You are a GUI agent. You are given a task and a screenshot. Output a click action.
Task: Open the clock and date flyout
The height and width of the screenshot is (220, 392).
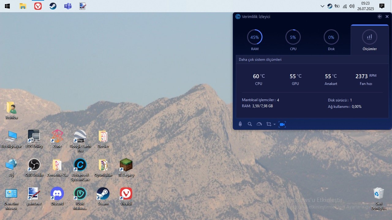(365, 6)
